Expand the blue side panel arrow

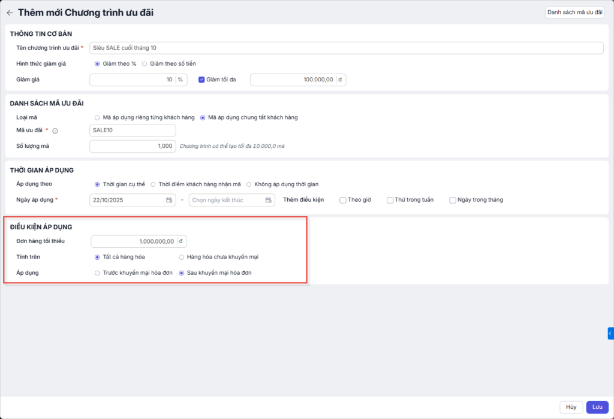[x=610, y=333]
